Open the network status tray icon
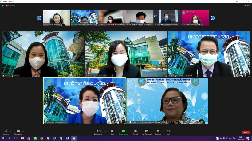Screen dimensions: 252x141 pos(227,139)
